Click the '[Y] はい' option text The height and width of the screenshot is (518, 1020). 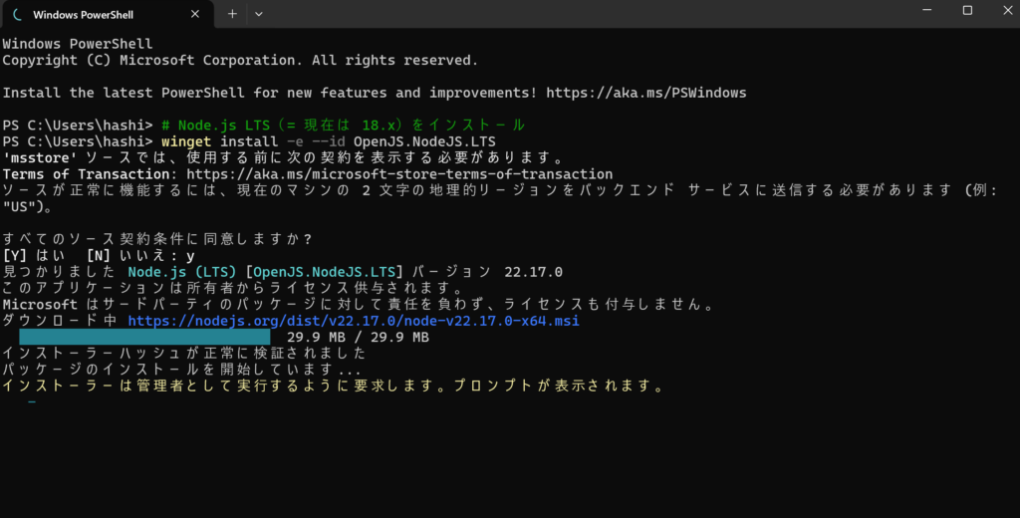pyautogui.click(x=34, y=256)
